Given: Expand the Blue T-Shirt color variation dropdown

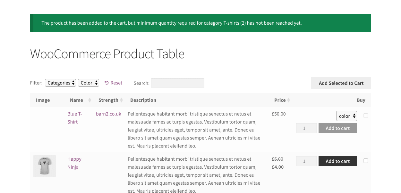Looking at the screenshot, I should [346, 116].
